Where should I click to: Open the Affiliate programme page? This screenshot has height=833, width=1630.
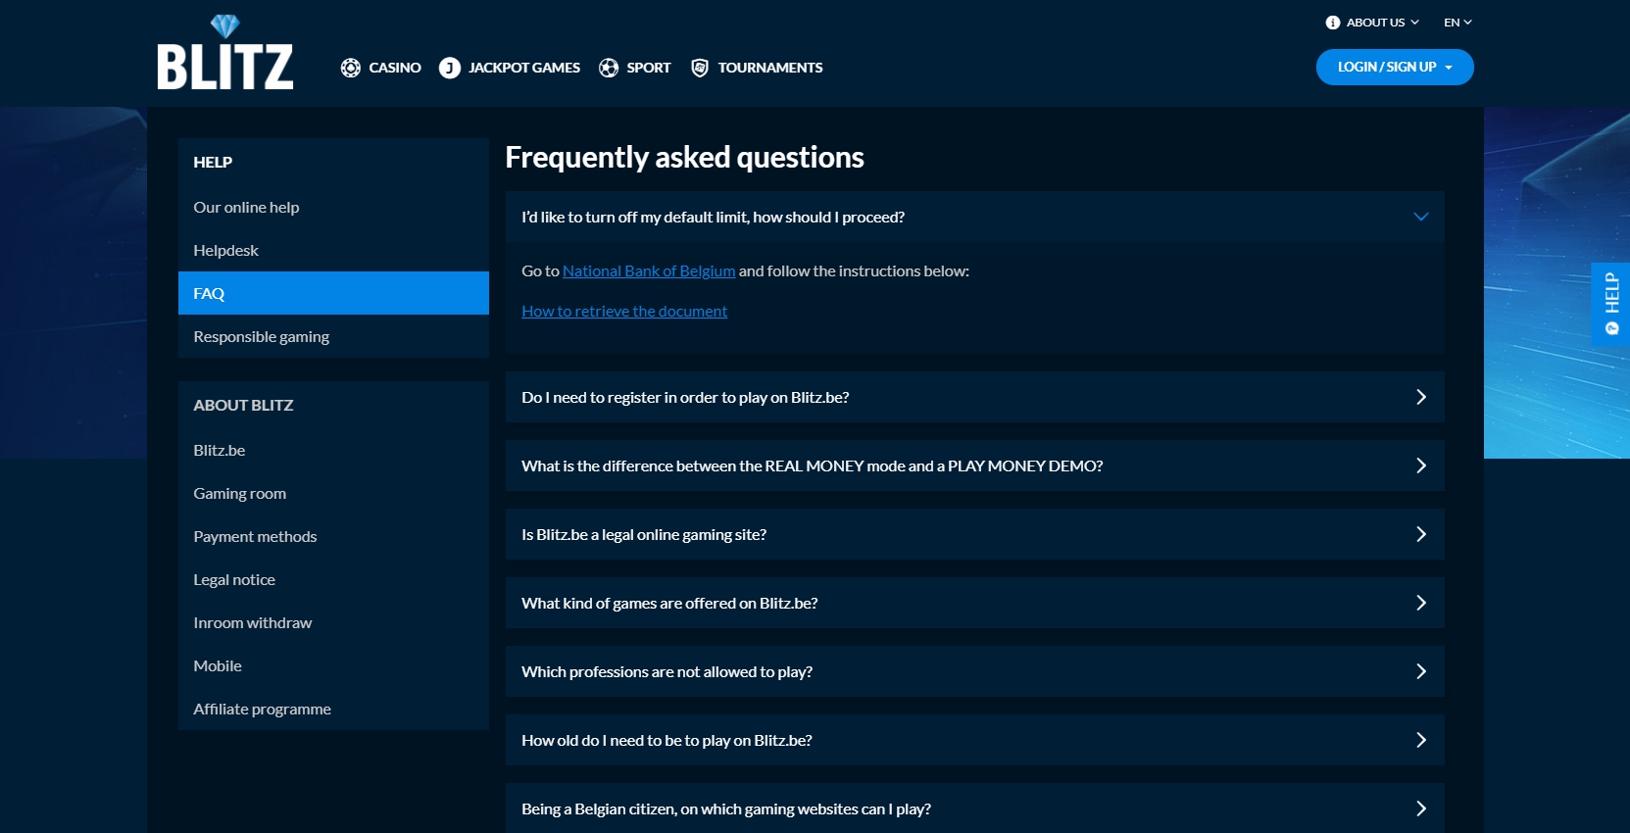[x=333, y=709]
